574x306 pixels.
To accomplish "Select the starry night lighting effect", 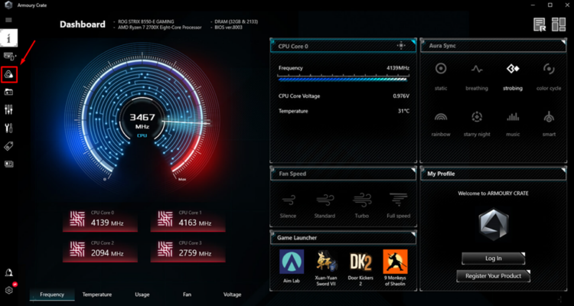I will (477, 123).
